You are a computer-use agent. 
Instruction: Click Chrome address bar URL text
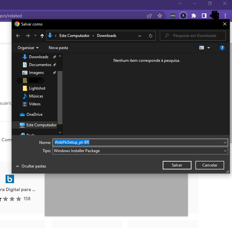(x=11, y=16)
